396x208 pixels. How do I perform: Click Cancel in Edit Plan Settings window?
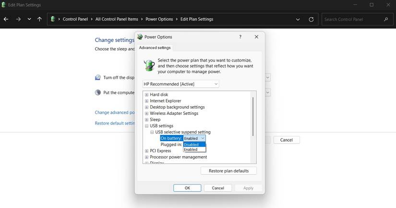point(287,140)
